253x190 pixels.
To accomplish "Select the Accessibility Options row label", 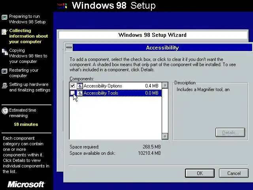I will click(103, 86).
